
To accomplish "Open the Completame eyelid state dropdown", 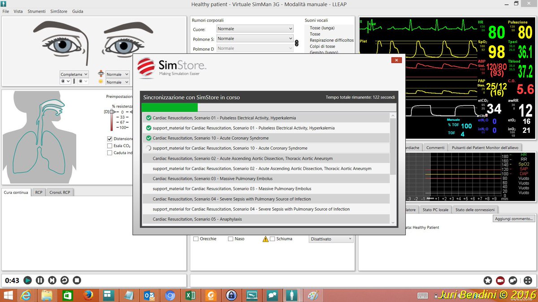I will (74, 74).
